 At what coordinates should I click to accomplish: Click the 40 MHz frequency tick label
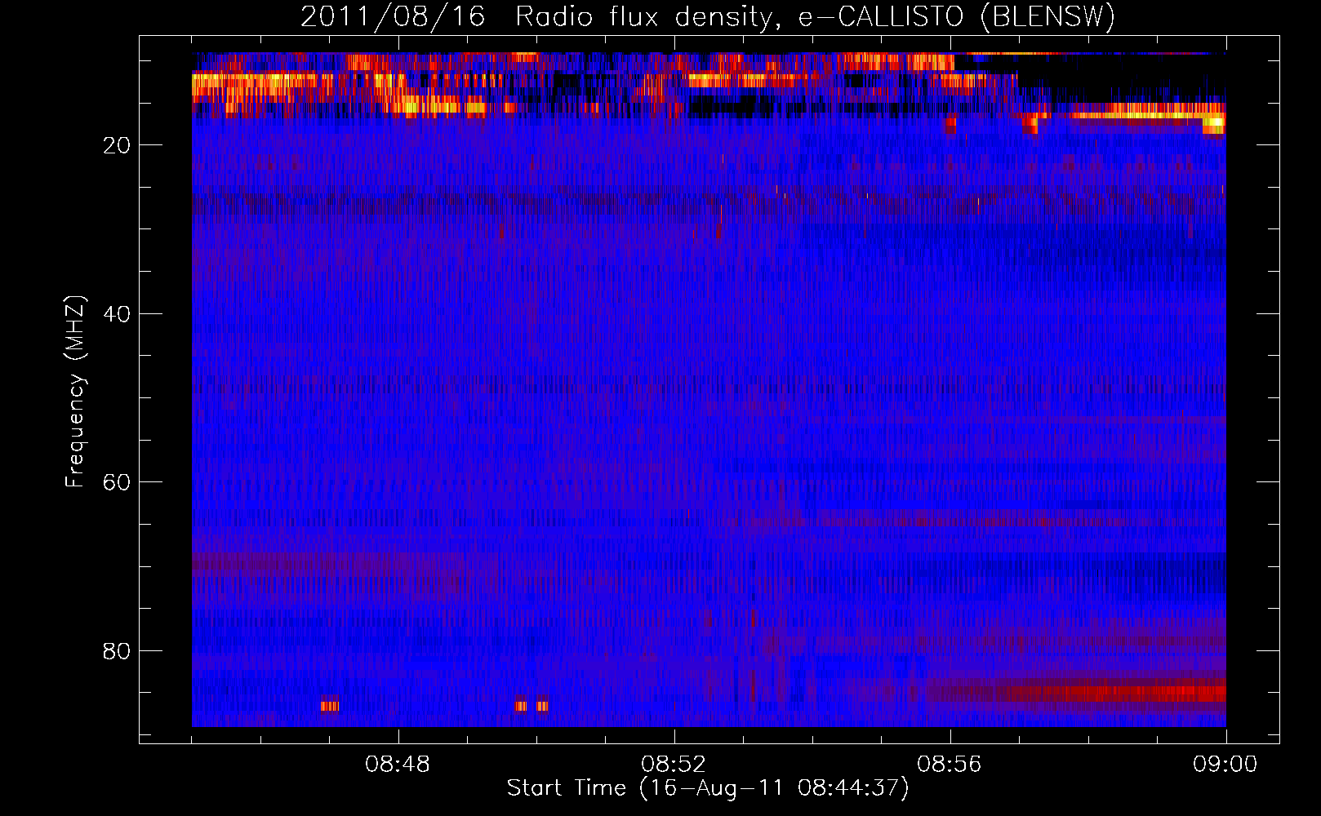[x=117, y=314]
